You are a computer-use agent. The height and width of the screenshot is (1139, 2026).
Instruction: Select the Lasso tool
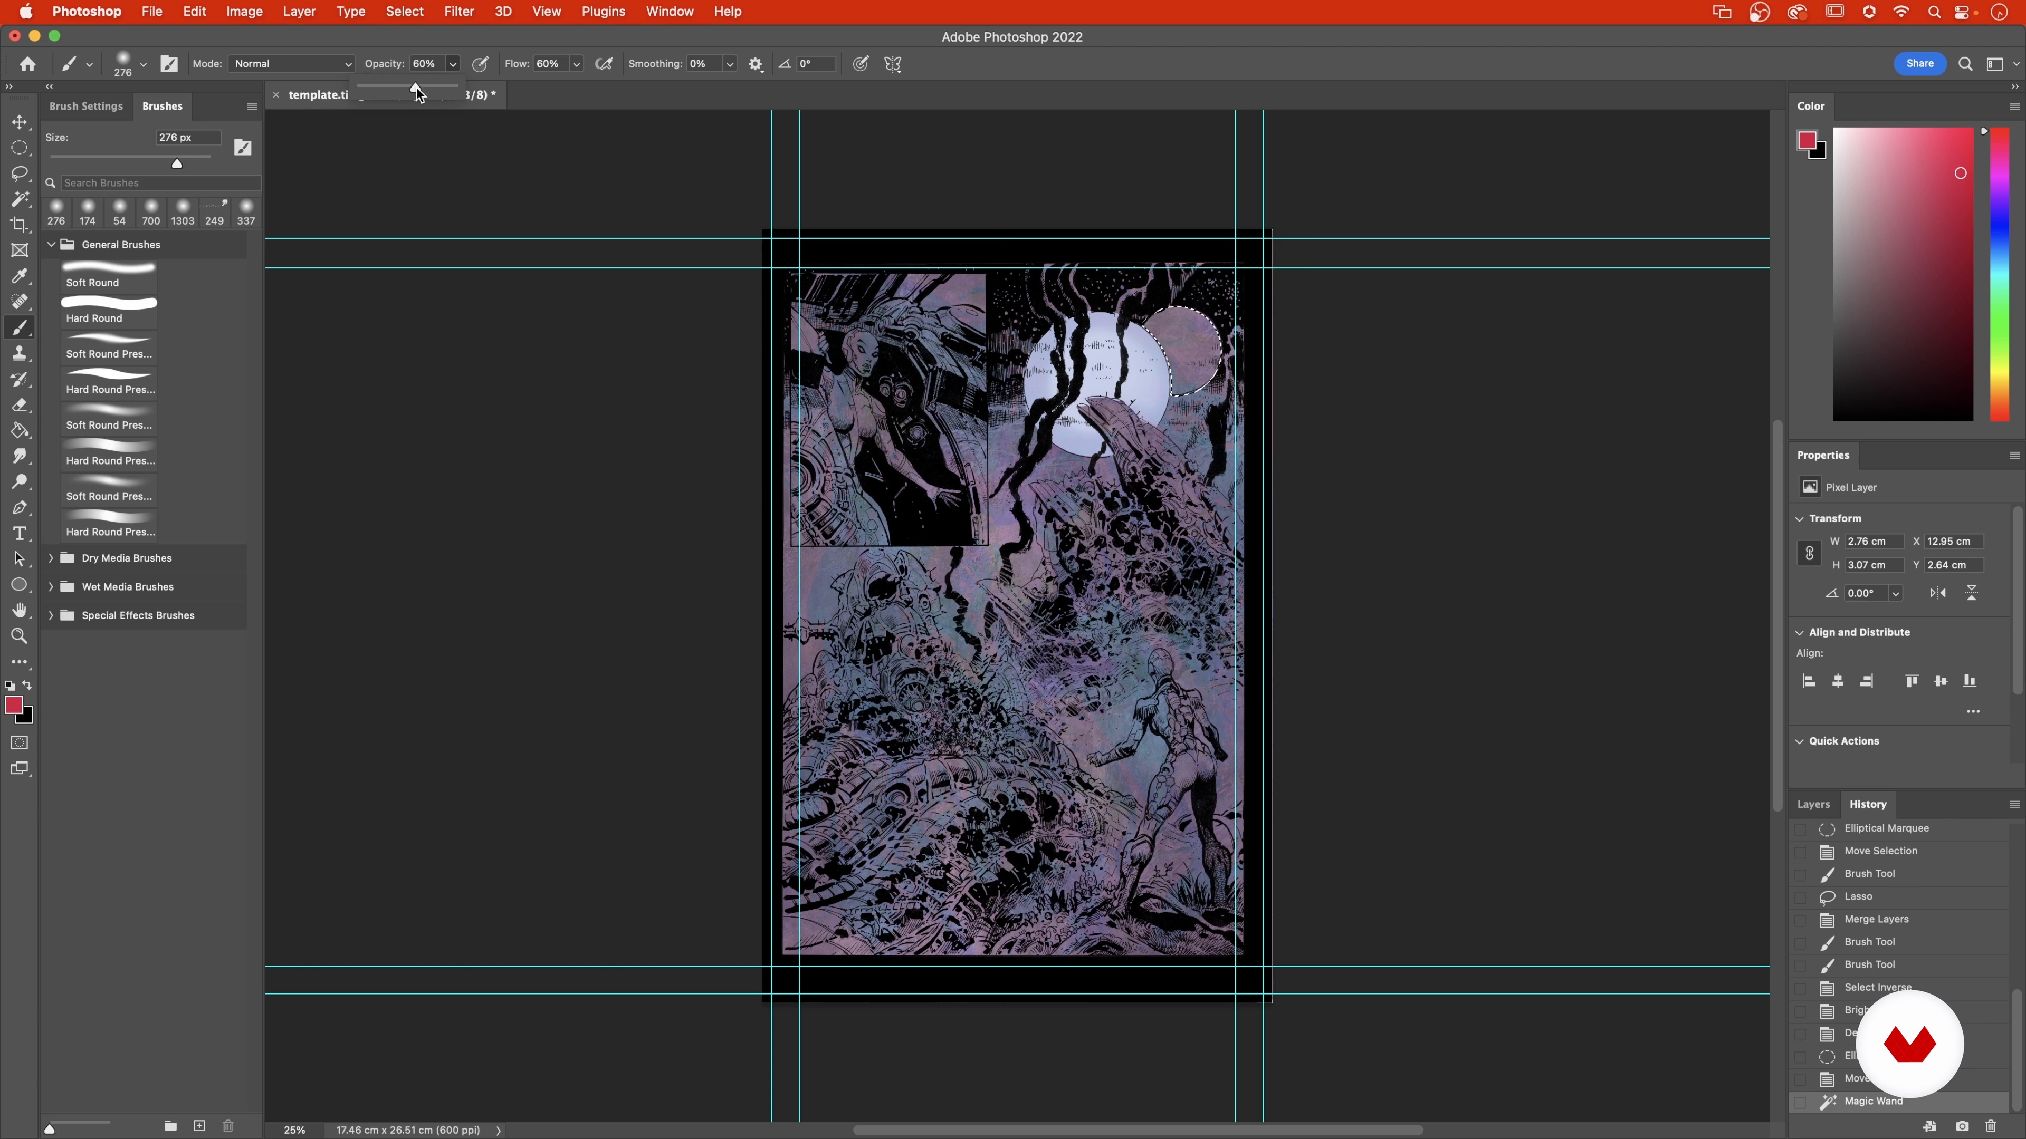tap(20, 173)
